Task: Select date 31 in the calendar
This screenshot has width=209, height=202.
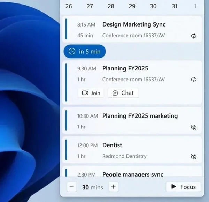Action: [x=175, y=6]
